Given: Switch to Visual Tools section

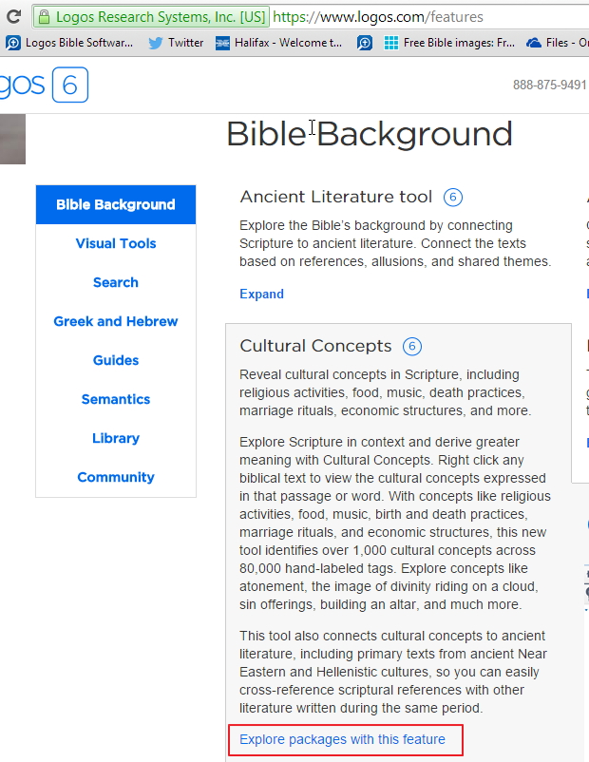Looking at the screenshot, I should [116, 243].
